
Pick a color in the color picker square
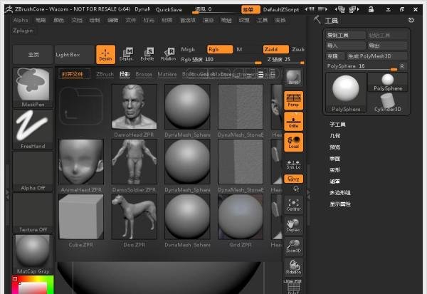point(33,288)
